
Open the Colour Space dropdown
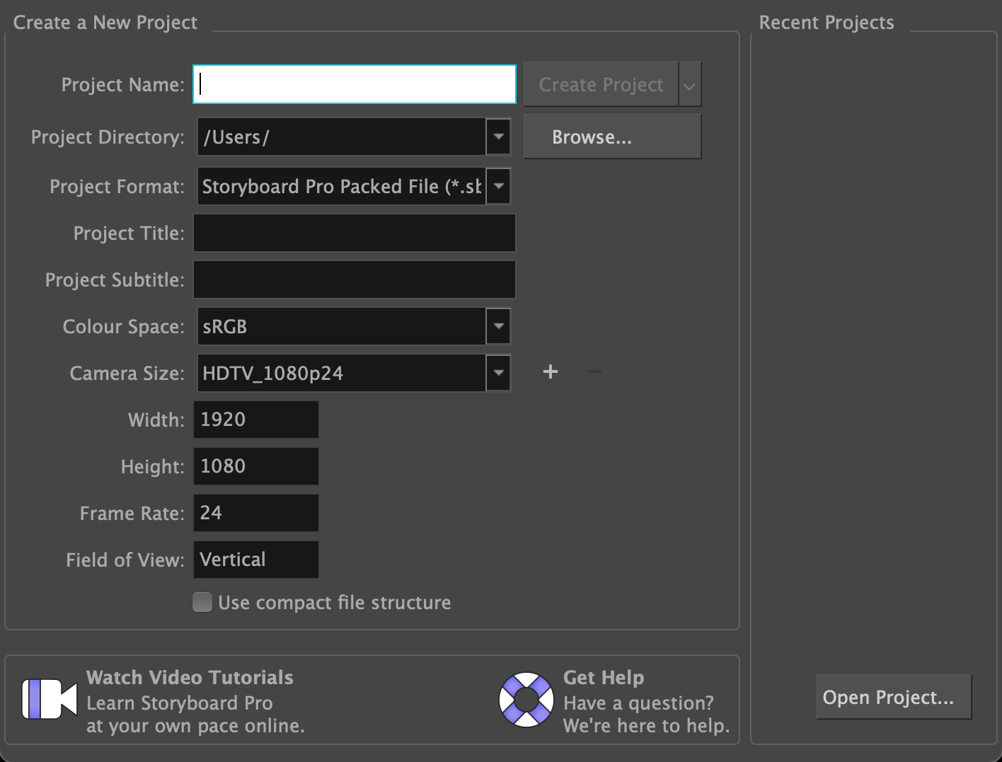(499, 326)
